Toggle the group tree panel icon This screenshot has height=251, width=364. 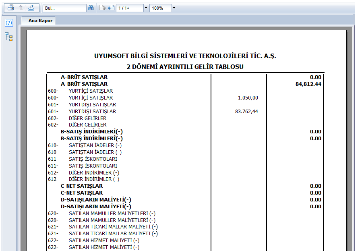tap(8, 37)
